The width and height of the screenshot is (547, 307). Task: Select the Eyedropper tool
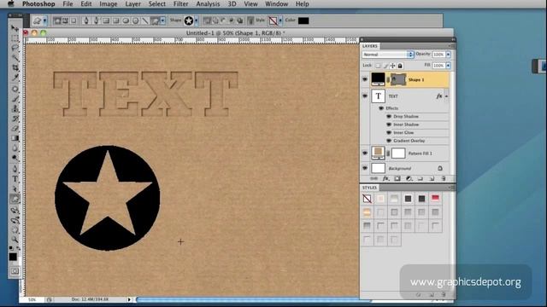[x=15, y=78]
